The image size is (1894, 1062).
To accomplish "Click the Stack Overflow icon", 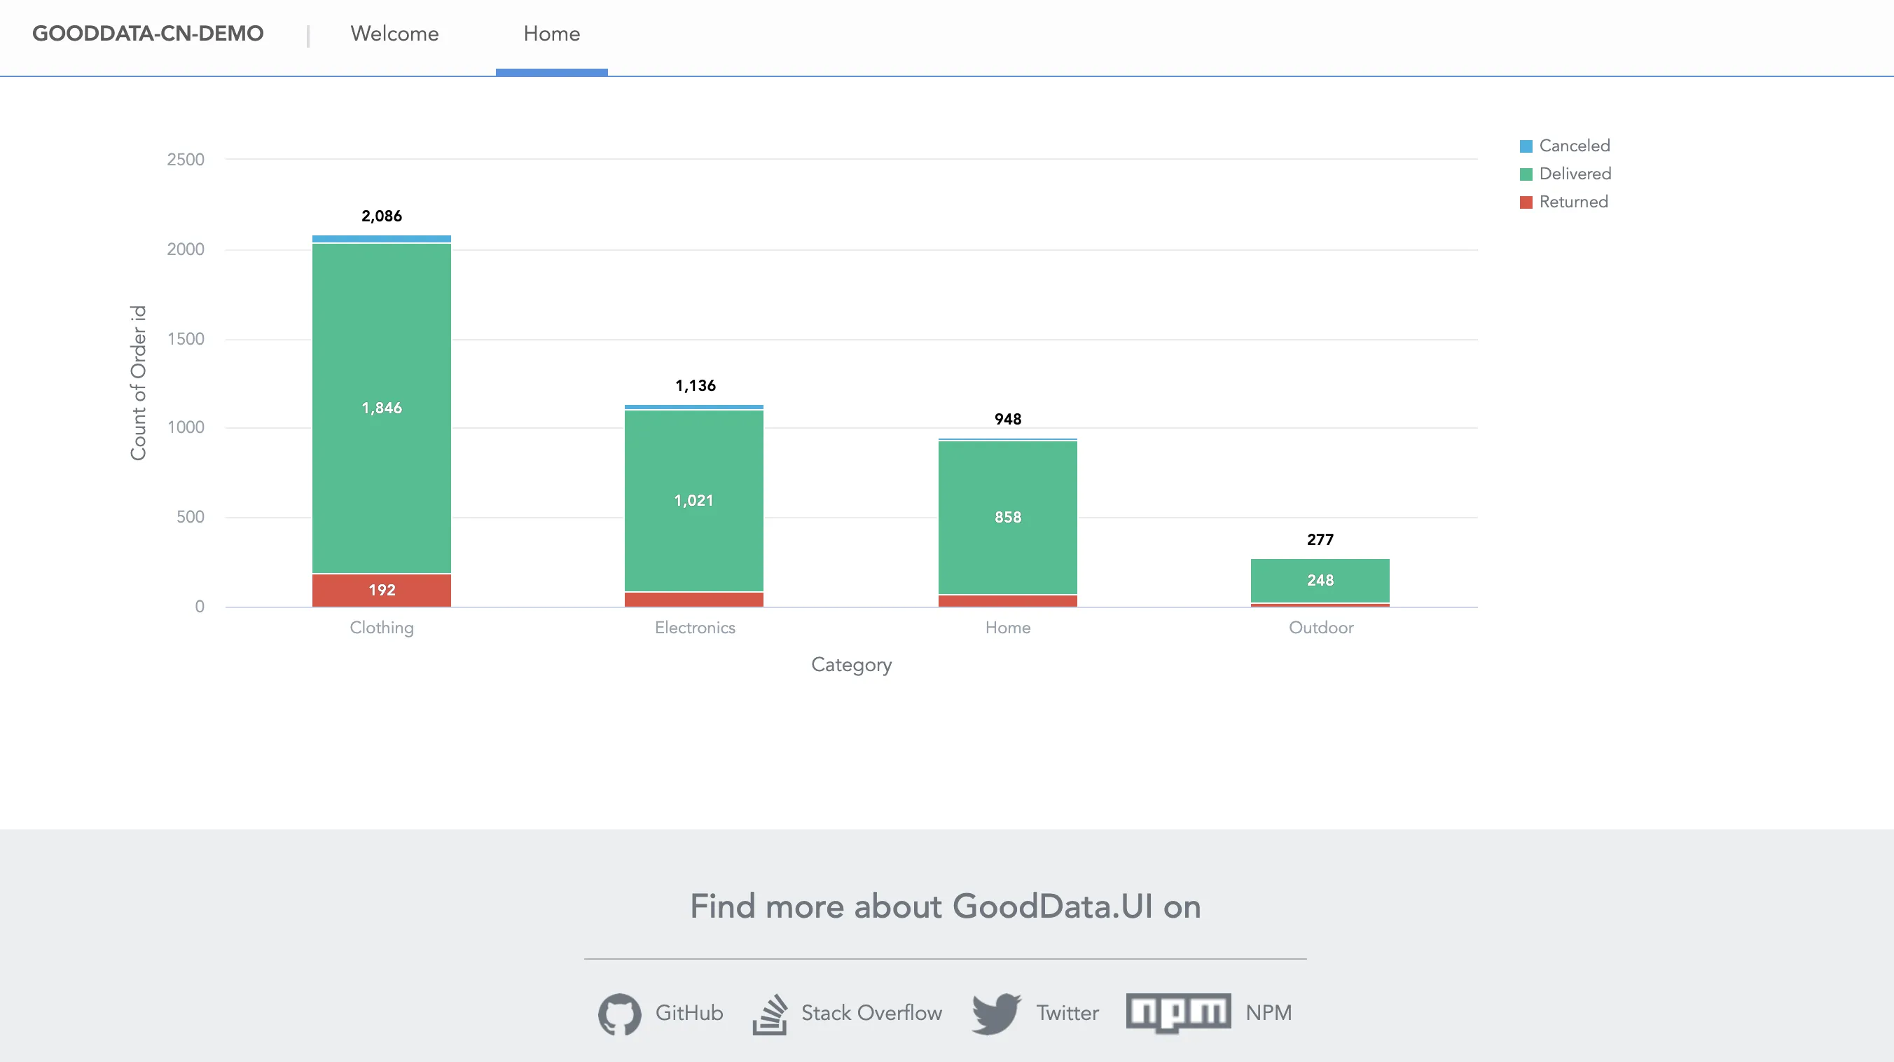I will point(770,1012).
